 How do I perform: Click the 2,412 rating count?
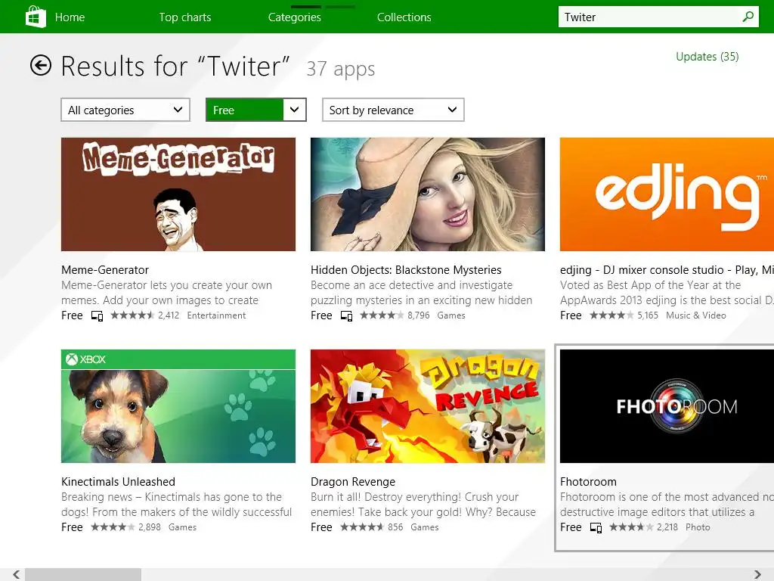(x=169, y=315)
